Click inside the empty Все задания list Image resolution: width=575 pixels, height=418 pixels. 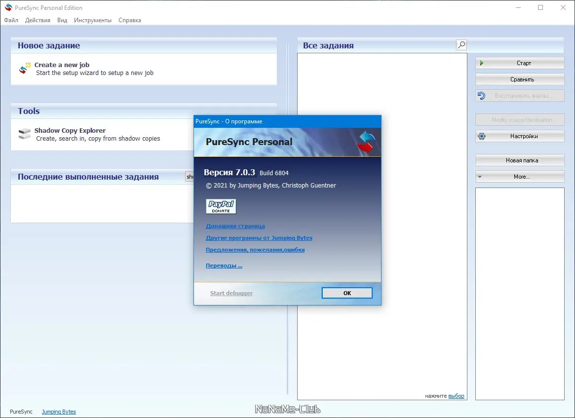382,226
